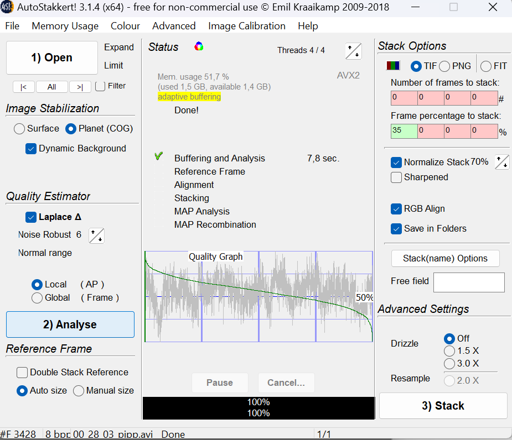This screenshot has width=512, height=440.
Task: Open the Image Calibration menu
Action: 247,26
